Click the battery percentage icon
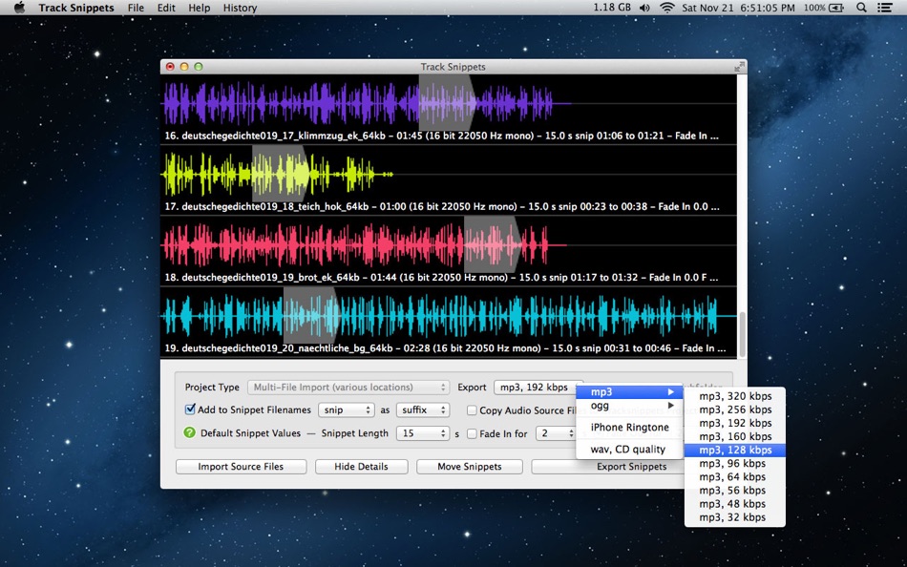The height and width of the screenshot is (567, 907). tap(827, 8)
